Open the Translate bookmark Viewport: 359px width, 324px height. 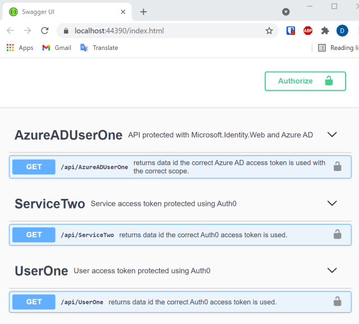(x=99, y=48)
